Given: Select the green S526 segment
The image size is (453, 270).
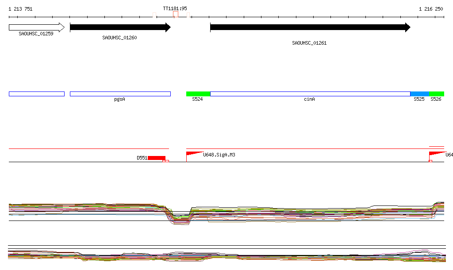Looking at the screenshot, I should pyautogui.click(x=436, y=94).
